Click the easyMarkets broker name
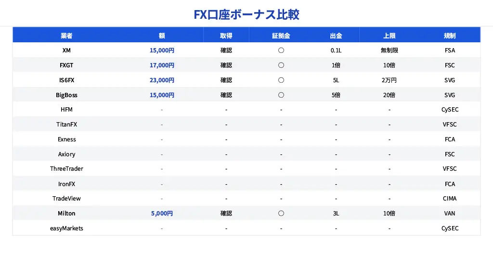This screenshot has width=493, height=277. pos(66,228)
